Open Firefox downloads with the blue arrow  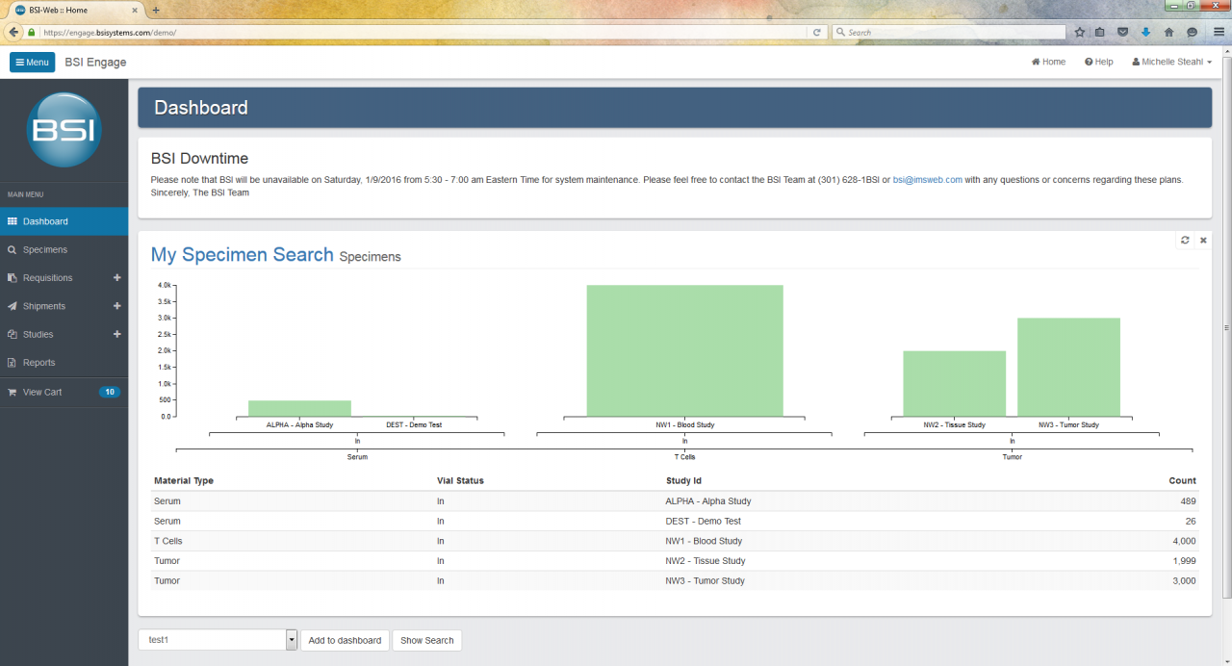point(1145,32)
